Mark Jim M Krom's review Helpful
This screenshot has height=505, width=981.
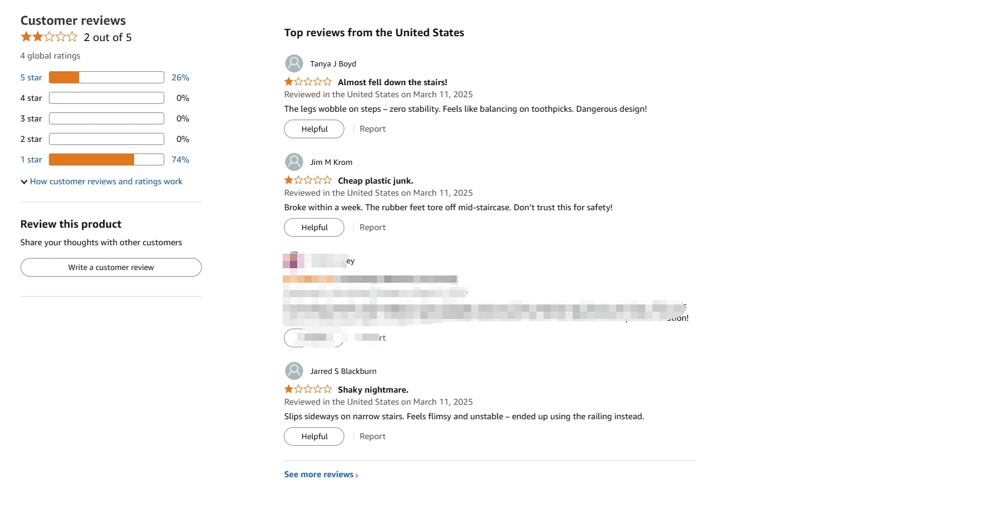(314, 228)
